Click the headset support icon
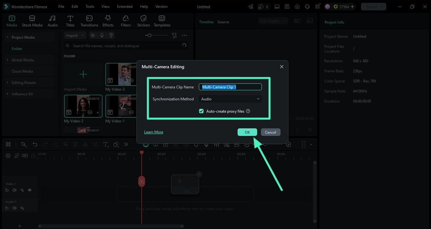This screenshot has height=229, width=431. tap(307, 7)
